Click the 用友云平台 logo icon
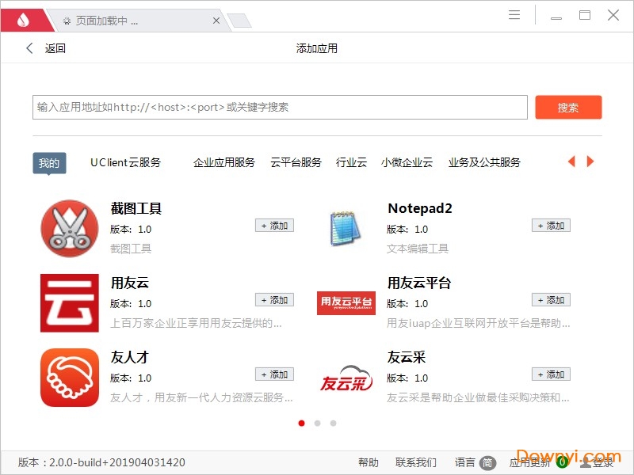 pos(346,302)
